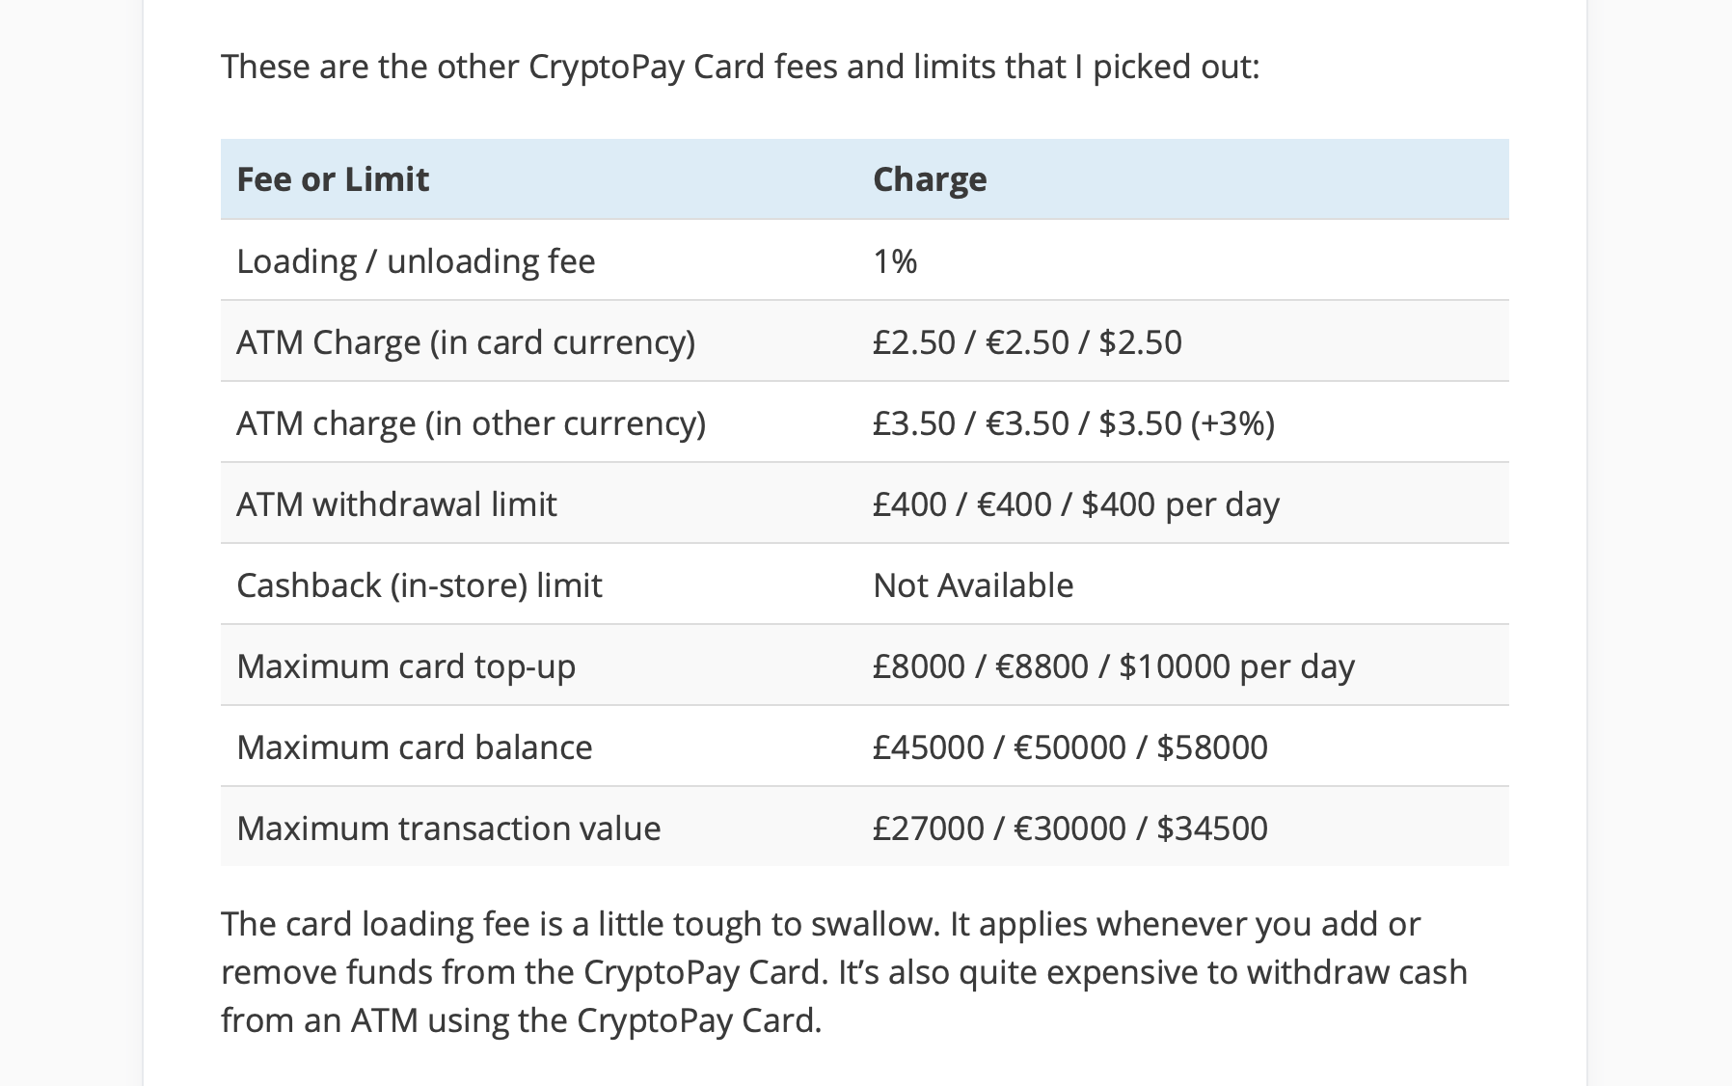
Task: Select 'ATM Charge (in card currency)' row label
Action: point(466,342)
